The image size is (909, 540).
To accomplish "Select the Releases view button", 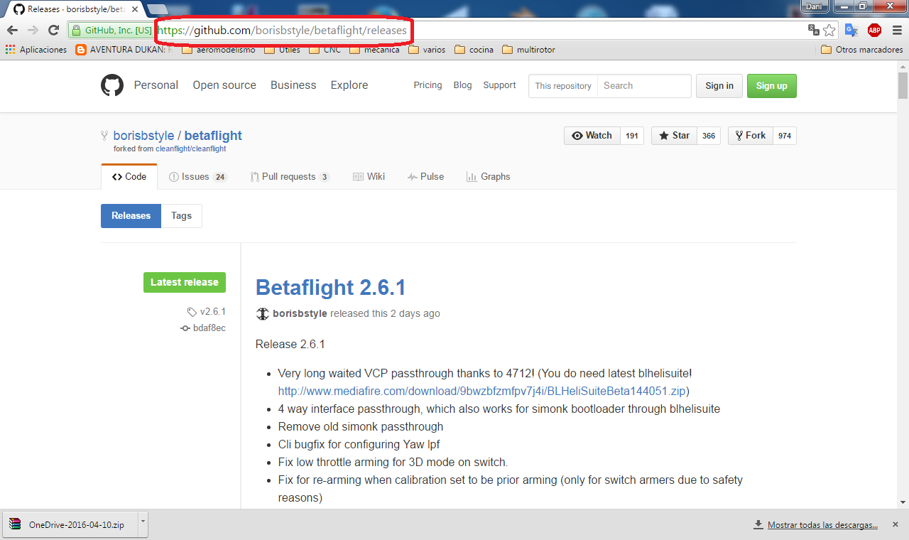I will pyautogui.click(x=131, y=216).
